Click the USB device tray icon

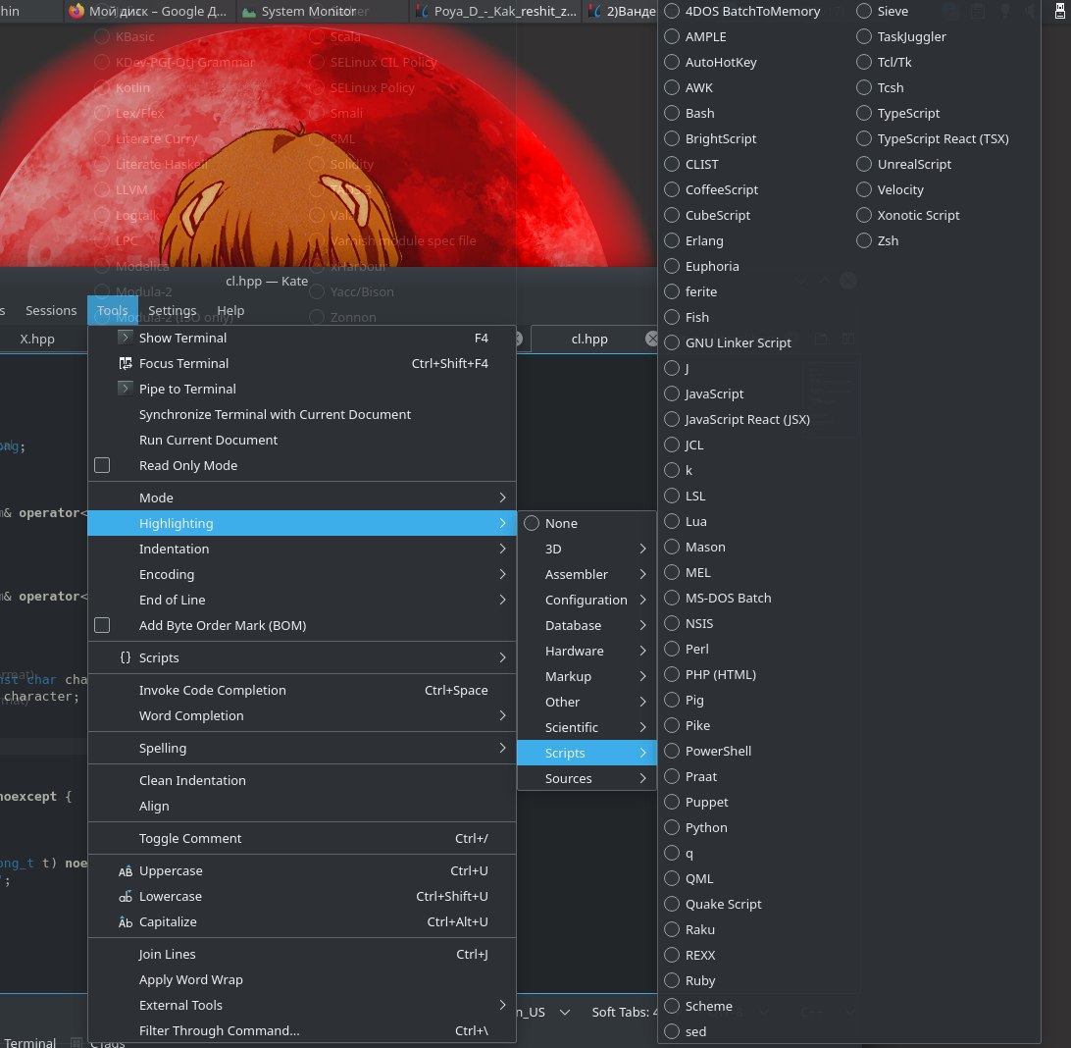(x=1059, y=11)
